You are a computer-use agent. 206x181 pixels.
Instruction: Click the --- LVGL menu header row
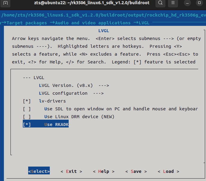click(34, 78)
